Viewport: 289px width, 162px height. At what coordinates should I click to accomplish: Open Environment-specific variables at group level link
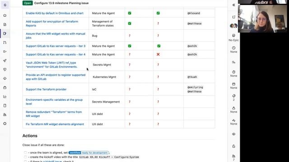[x=54, y=102]
